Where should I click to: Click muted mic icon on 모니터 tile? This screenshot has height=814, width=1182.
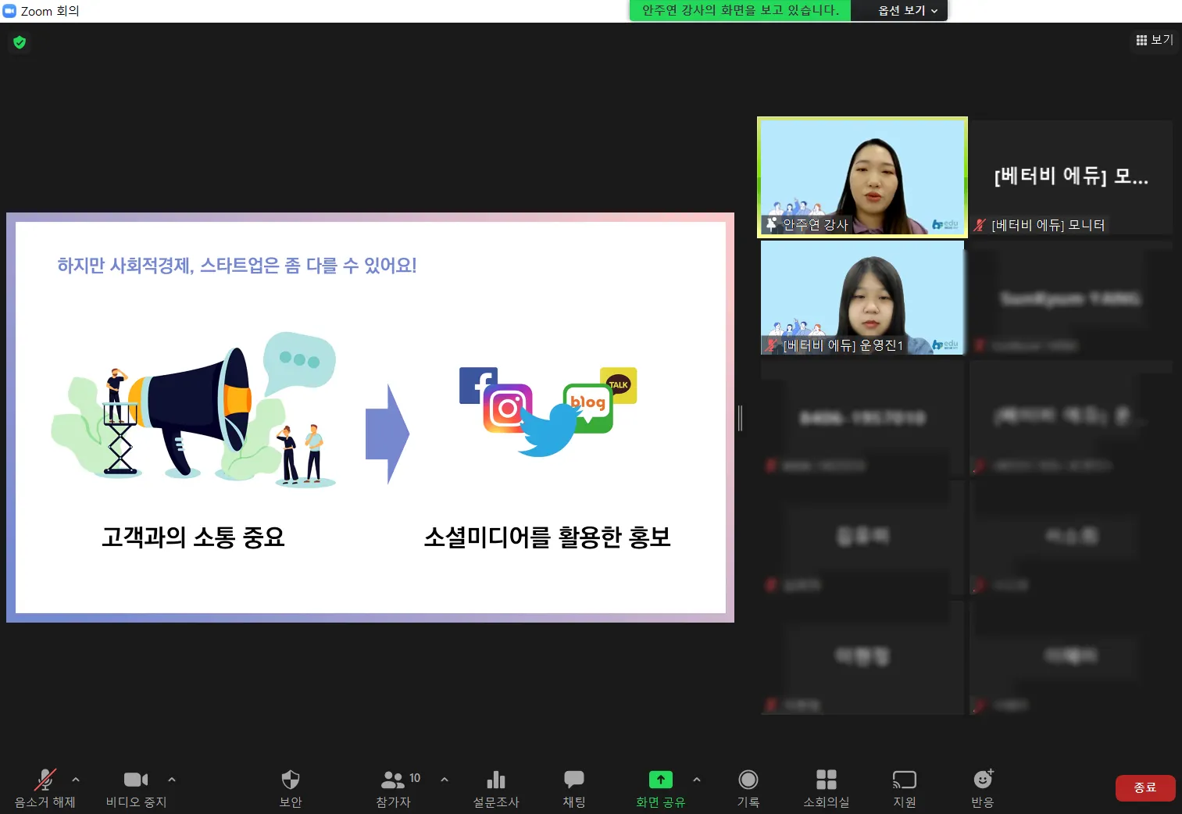[980, 225]
